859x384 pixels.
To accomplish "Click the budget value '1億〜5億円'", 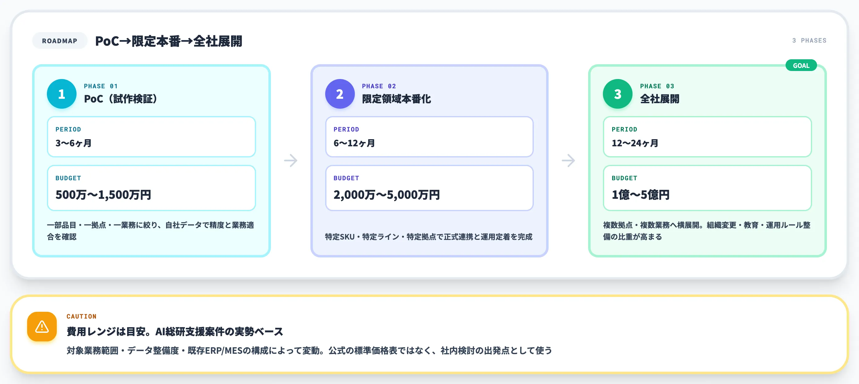I will (640, 194).
